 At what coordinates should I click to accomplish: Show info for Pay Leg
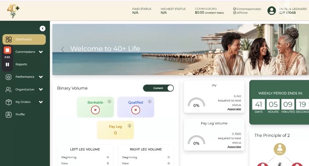tap(130, 126)
